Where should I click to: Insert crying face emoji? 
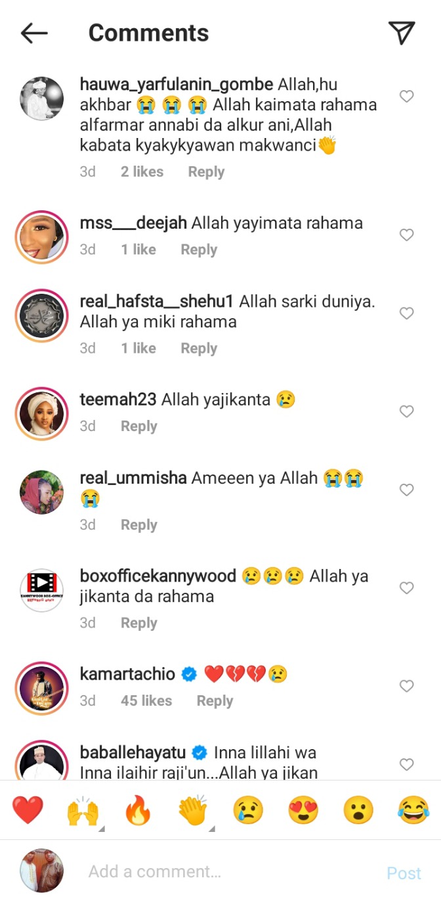(x=248, y=810)
